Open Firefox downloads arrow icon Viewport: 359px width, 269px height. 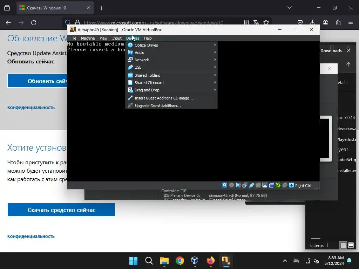pos(312,22)
